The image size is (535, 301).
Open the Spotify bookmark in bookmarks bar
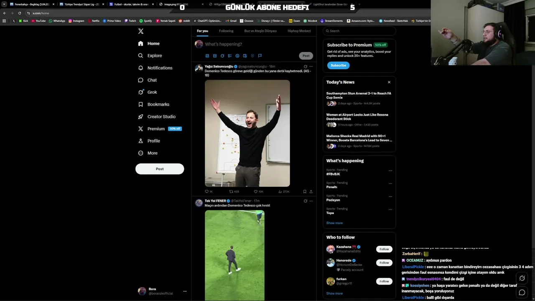(x=146, y=20)
